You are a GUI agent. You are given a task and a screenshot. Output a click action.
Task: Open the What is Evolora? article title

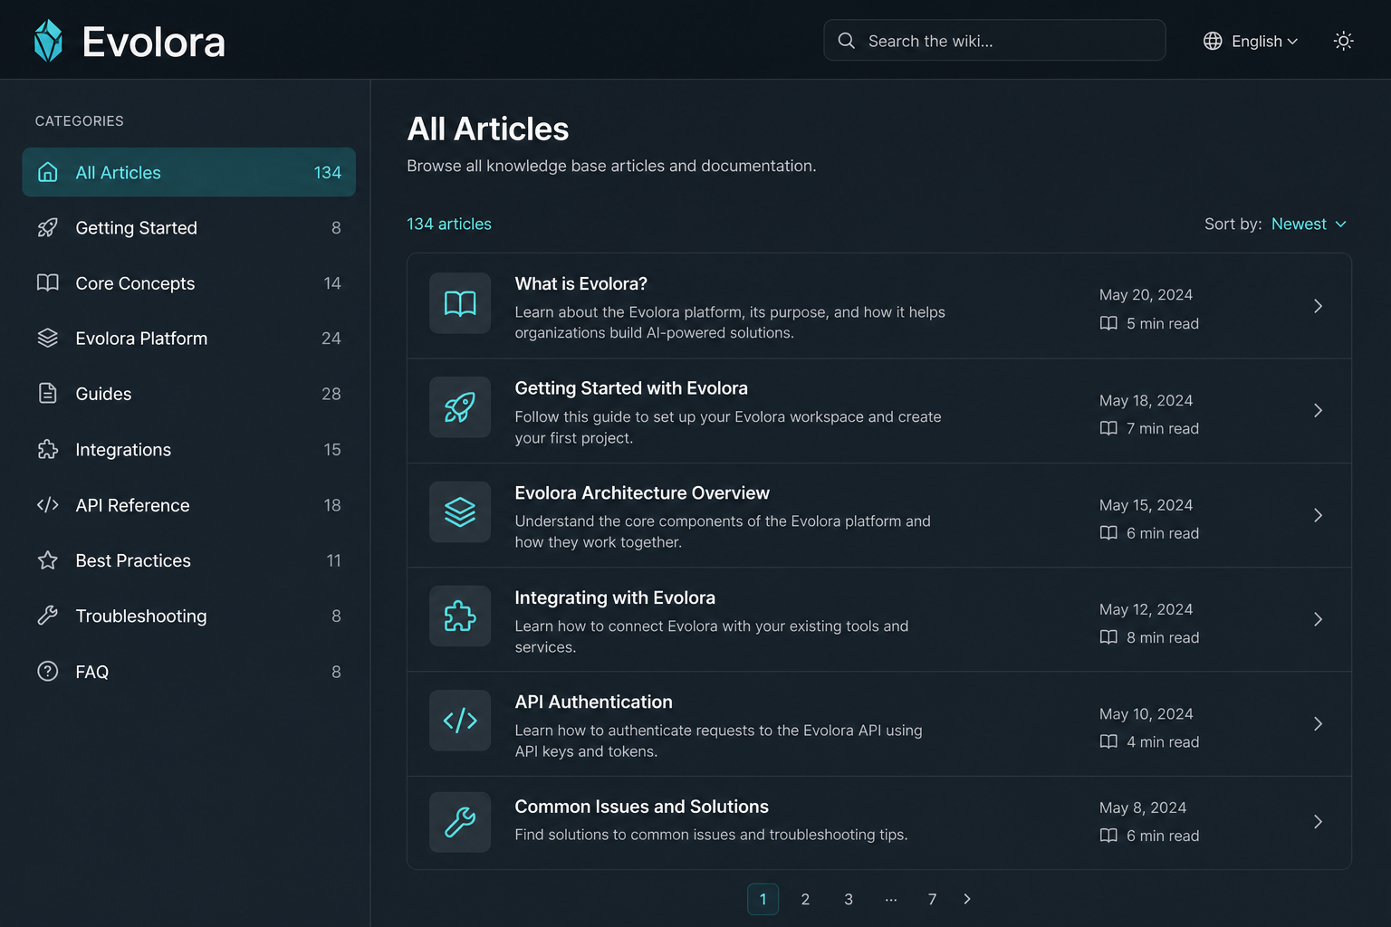(580, 284)
